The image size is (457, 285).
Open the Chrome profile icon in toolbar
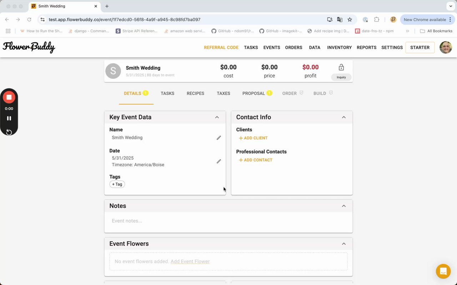tap(393, 20)
